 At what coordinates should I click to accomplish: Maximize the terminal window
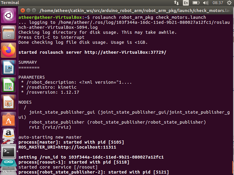[34, 11]
